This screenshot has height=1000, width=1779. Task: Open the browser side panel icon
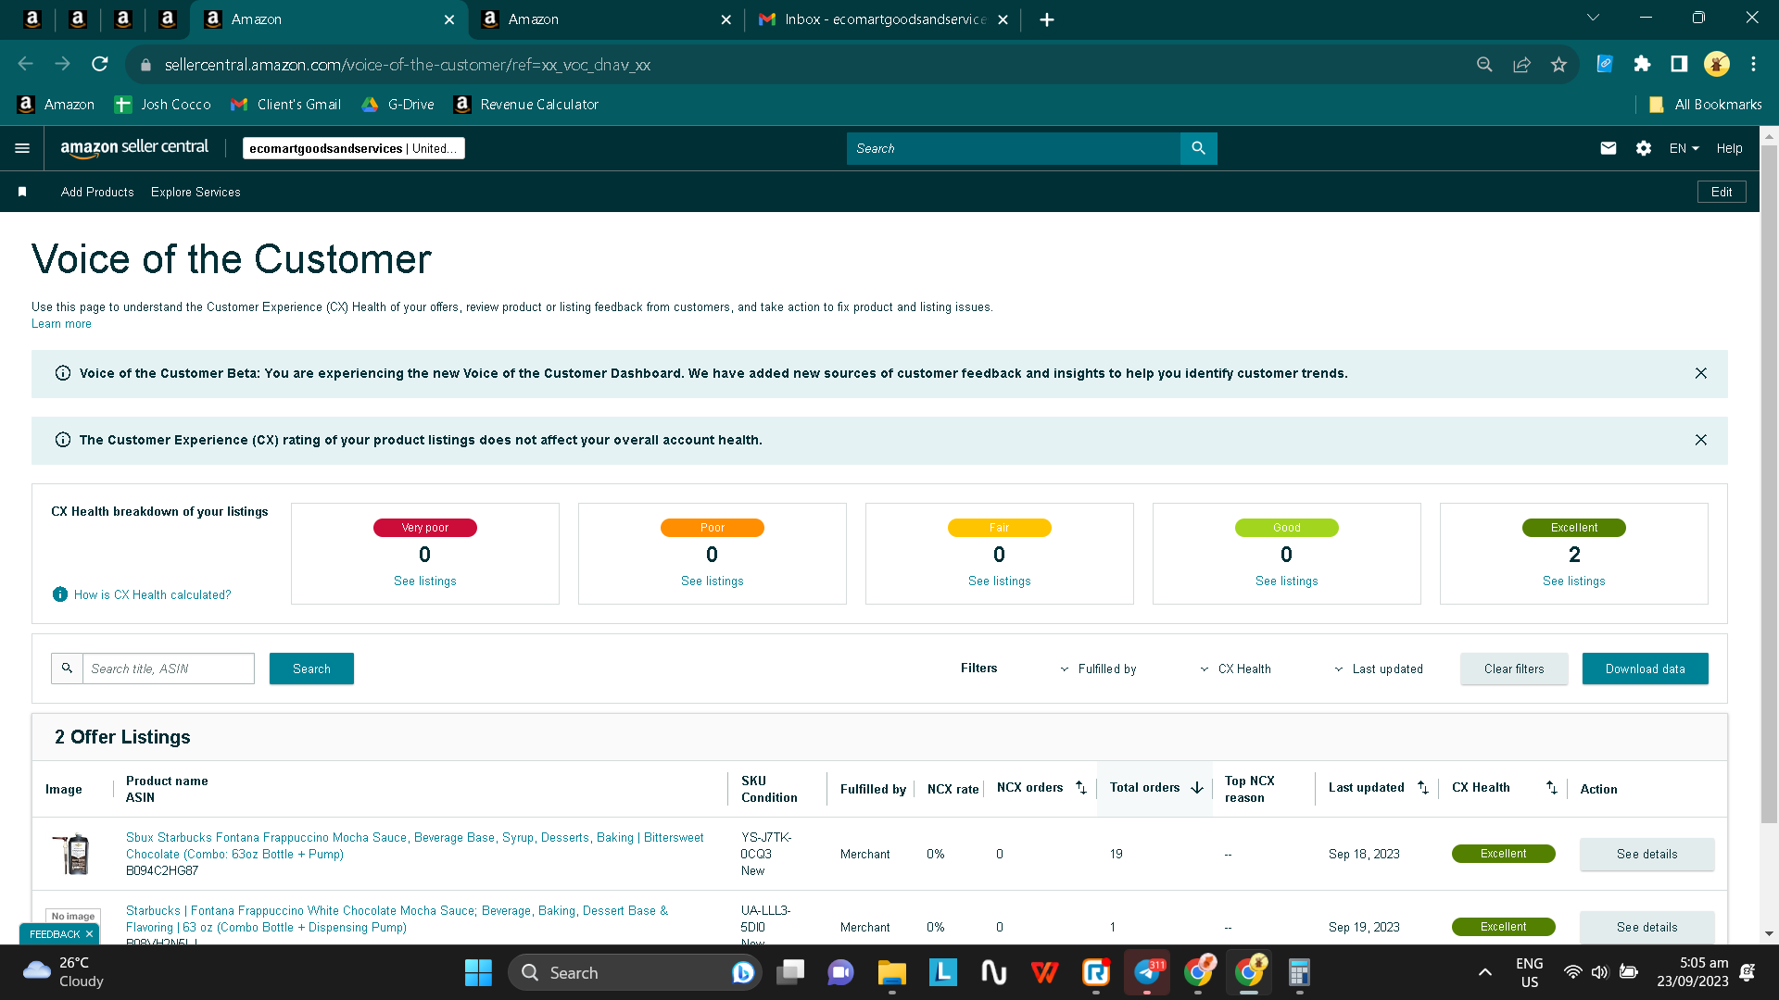(x=1679, y=64)
